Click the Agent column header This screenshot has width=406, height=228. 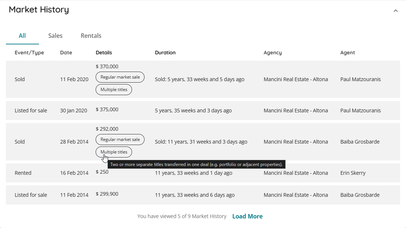[x=348, y=53]
